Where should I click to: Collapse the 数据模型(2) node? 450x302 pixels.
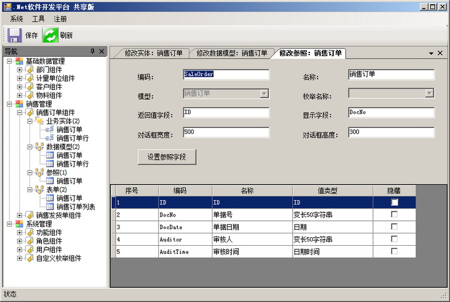[x=30, y=147]
